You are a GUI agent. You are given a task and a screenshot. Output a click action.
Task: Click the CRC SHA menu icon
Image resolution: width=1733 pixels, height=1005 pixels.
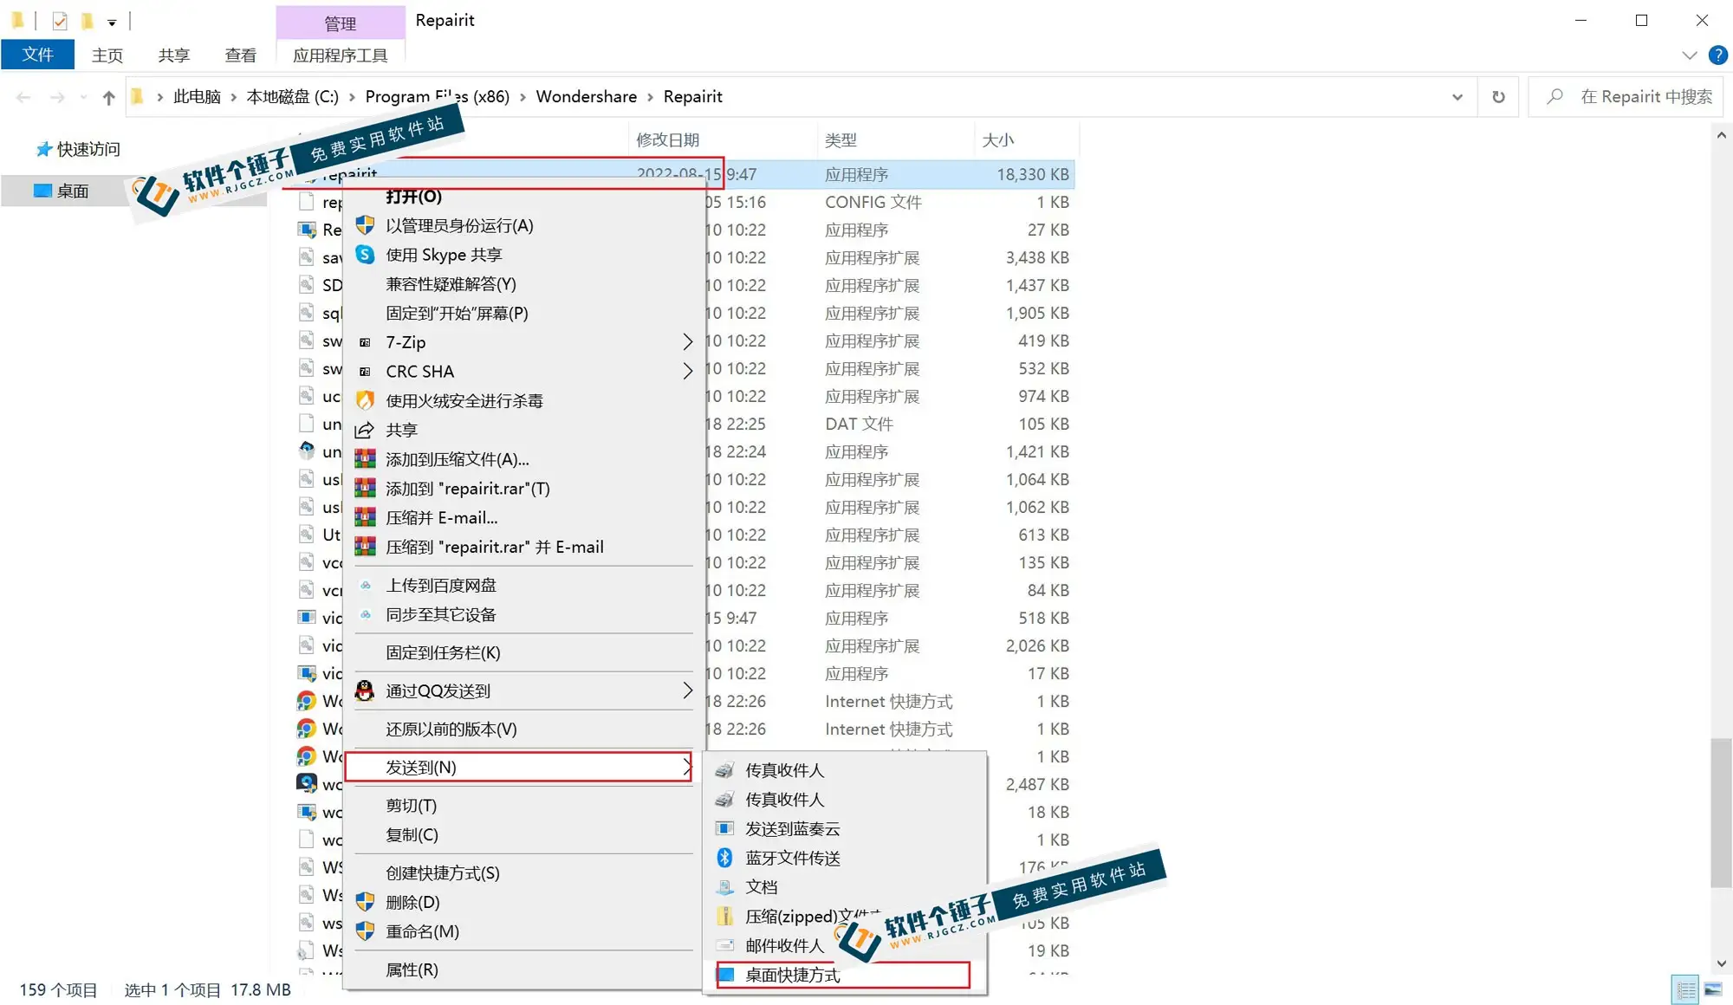[x=365, y=372]
